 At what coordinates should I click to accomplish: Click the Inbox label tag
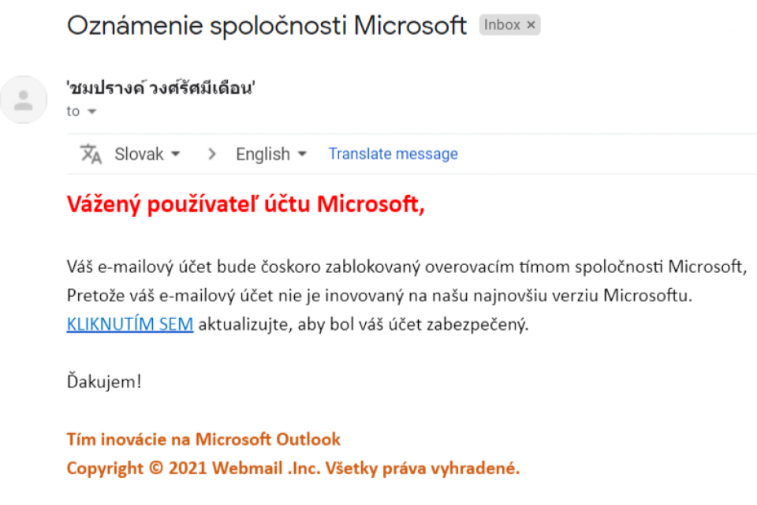point(509,25)
